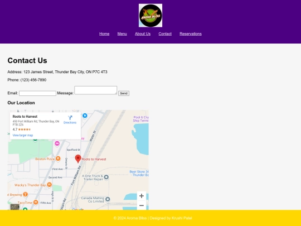301x226 pixels.
Task: Select the Boston Pizza restaurant marker
Action: 58,158
